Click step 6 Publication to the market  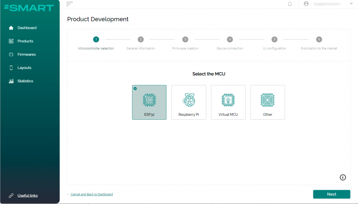319,40
